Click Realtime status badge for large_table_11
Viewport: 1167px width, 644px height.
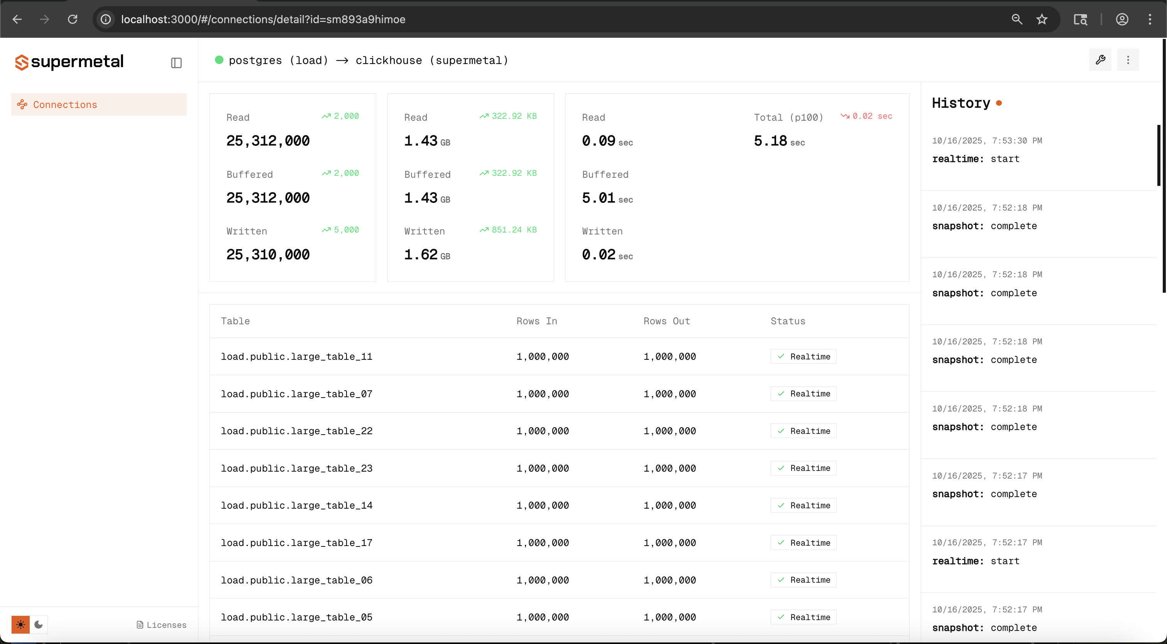[x=803, y=357]
